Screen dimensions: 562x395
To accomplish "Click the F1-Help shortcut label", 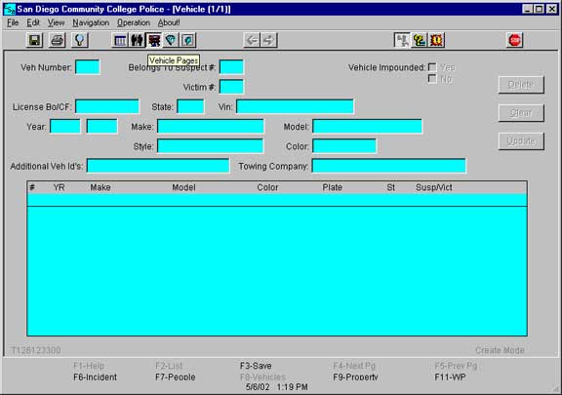I will (89, 366).
